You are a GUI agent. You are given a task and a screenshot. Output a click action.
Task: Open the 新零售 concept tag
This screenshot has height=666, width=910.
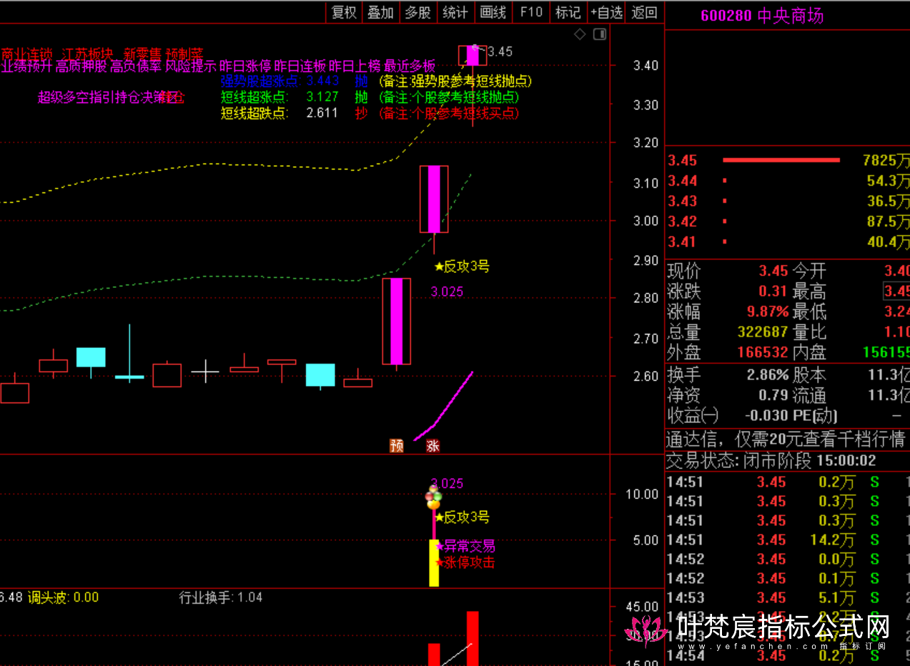(x=142, y=54)
